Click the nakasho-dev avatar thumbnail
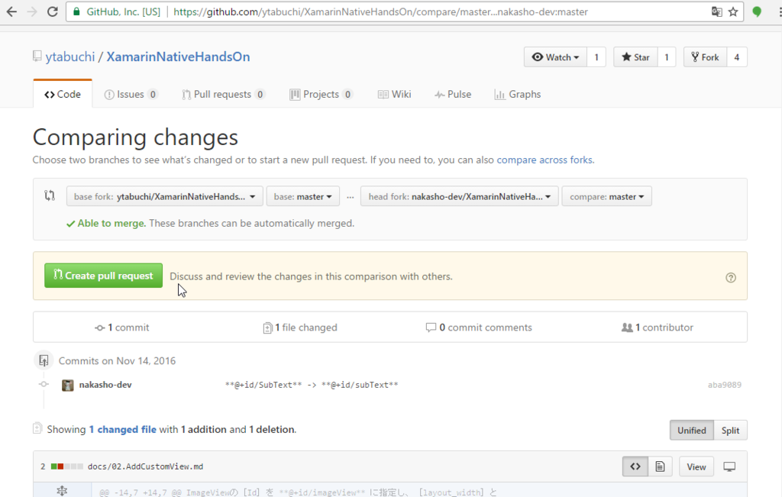Viewport: 782px width, 497px height. pyautogui.click(x=67, y=385)
